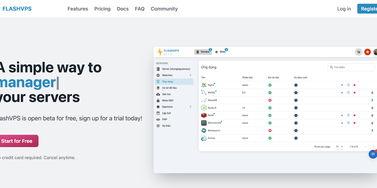Restart the Memcached service
The height and width of the screenshot is (188, 377).
[x=348, y=123]
